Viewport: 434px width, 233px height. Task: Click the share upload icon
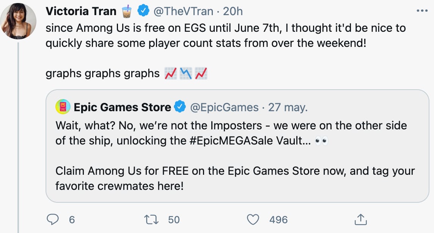(360, 219)
